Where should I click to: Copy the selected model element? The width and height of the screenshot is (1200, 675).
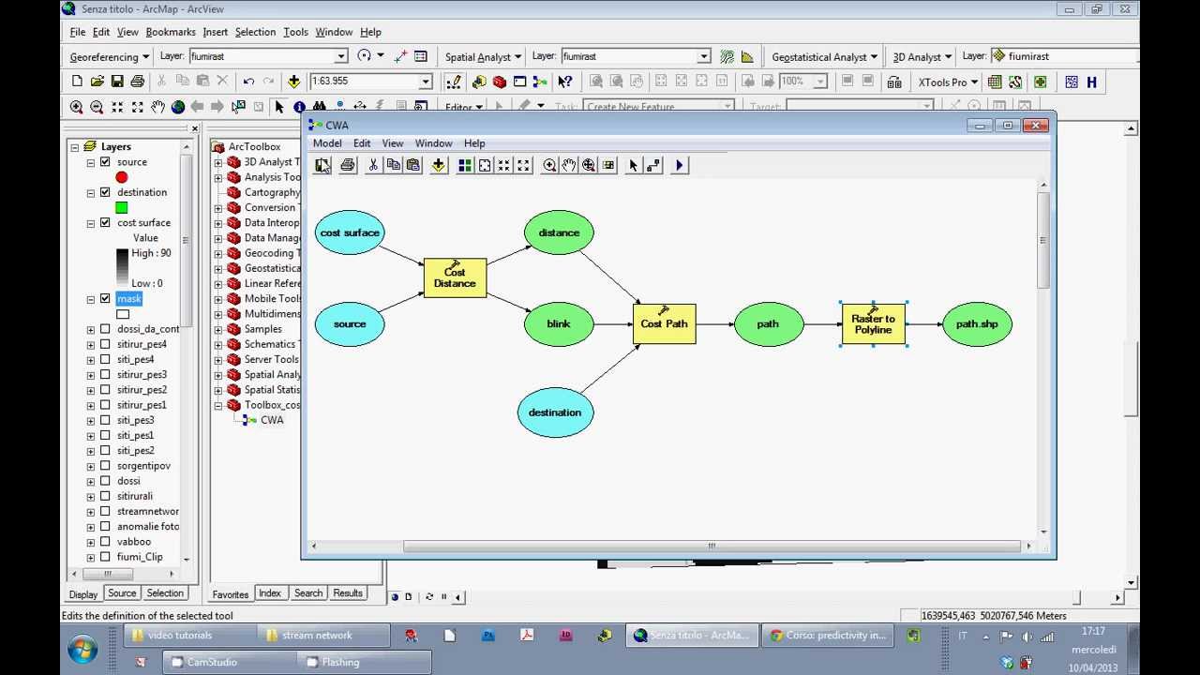pos(393,166)
